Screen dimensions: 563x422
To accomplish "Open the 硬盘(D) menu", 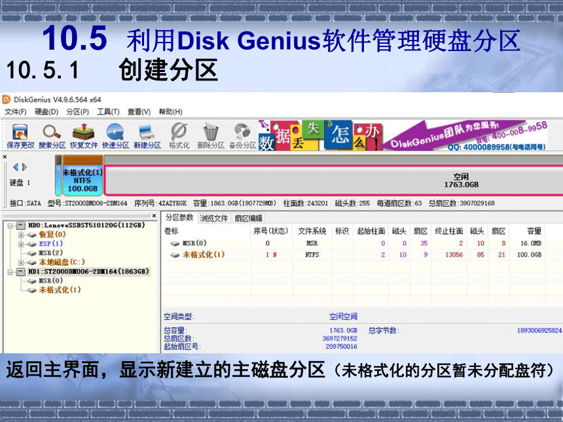I will pos(46,112).
